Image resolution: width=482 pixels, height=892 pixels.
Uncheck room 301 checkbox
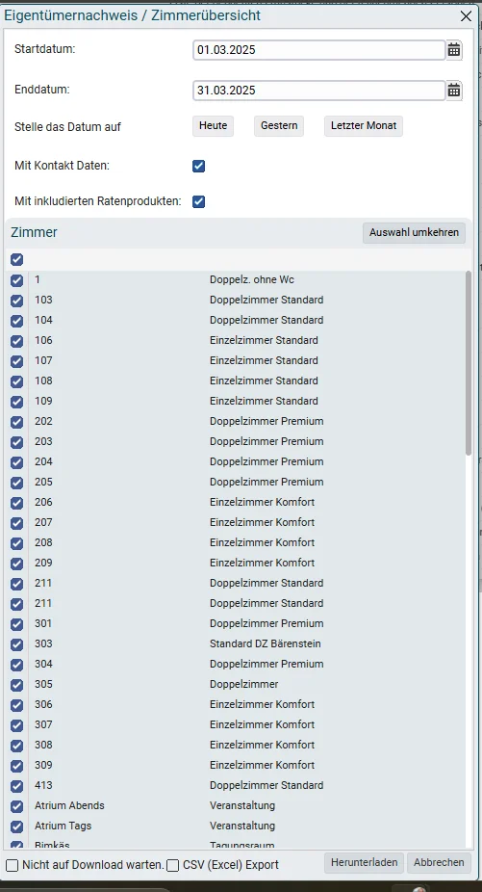pos(17,624)
